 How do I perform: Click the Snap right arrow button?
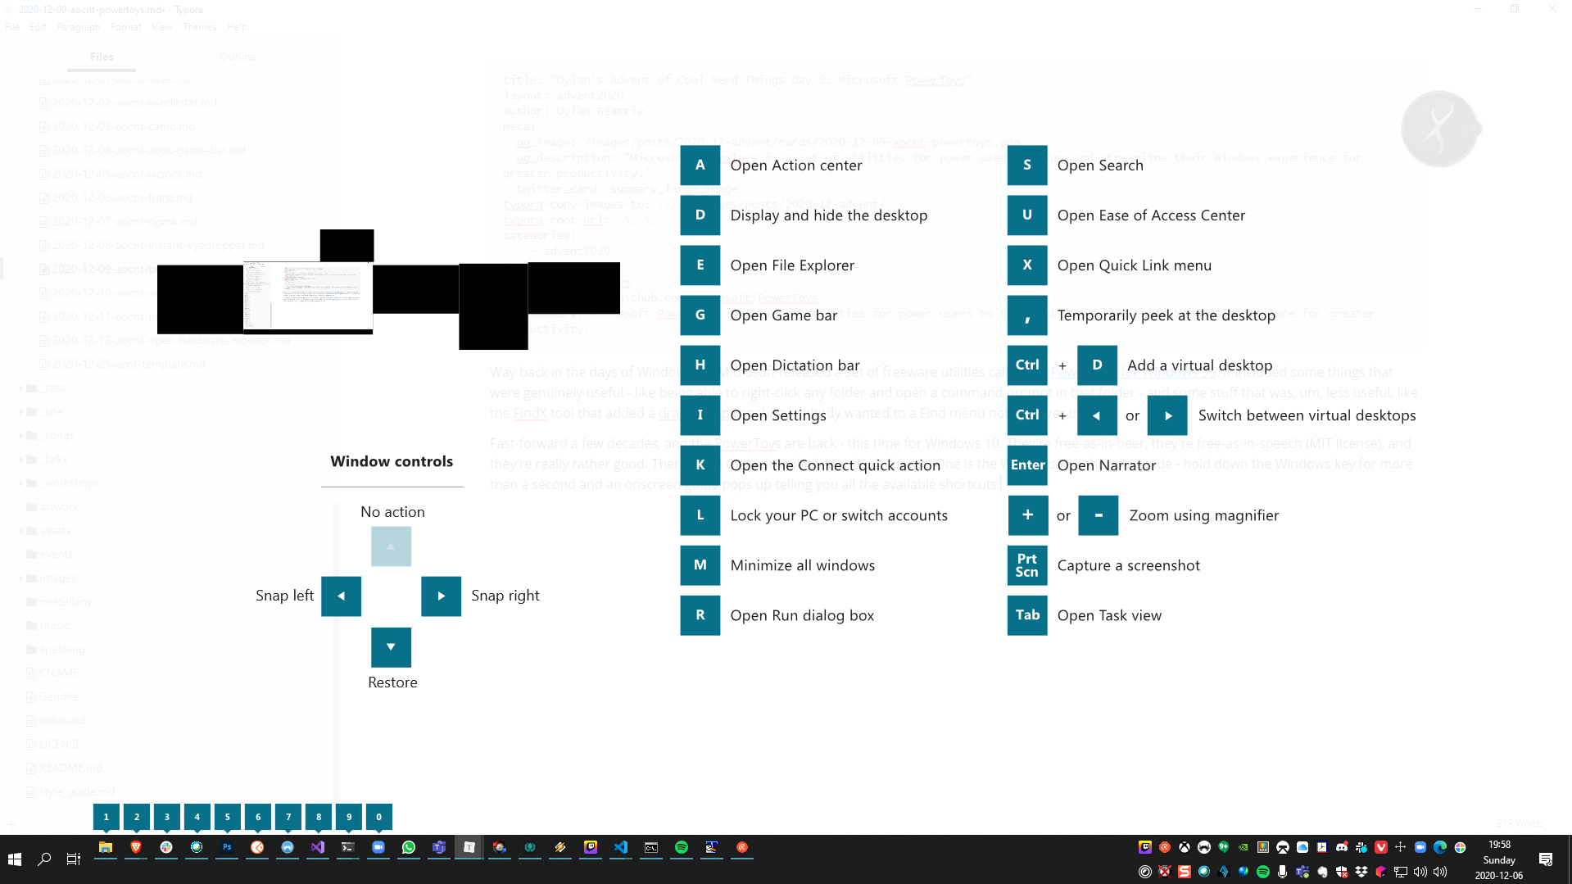(x=441, y=596)
